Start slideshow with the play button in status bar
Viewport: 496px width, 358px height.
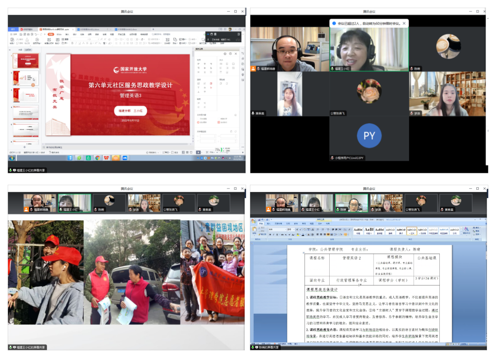[x=198, y=152]
